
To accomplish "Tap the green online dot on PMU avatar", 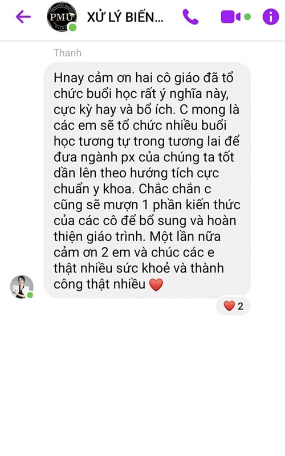I will pos(72,27).
